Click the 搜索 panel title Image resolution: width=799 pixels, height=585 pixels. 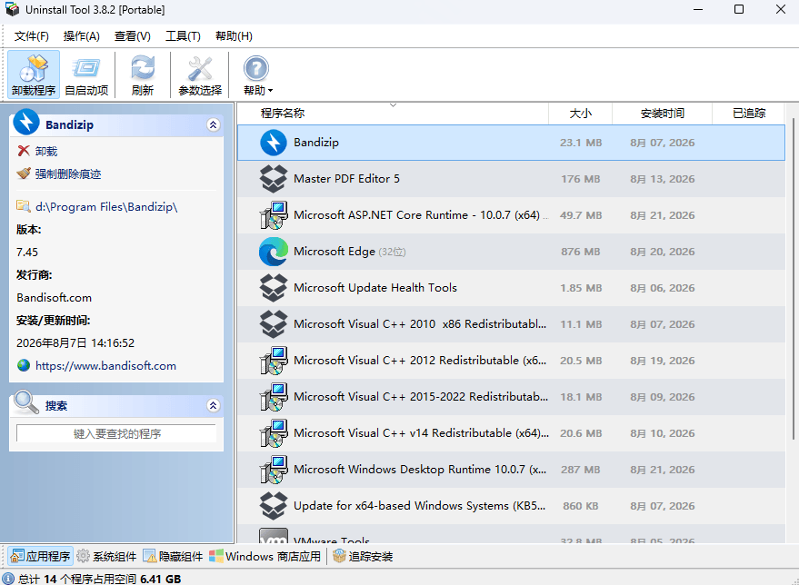click(x=56, y=406)
